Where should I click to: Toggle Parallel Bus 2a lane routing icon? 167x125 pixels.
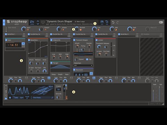(x=49, y=78)
